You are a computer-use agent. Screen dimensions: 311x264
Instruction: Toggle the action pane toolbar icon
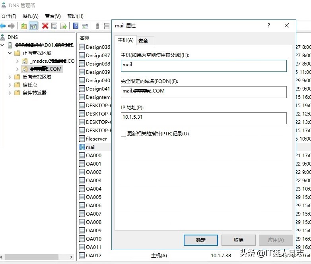(x=85, y=26)
